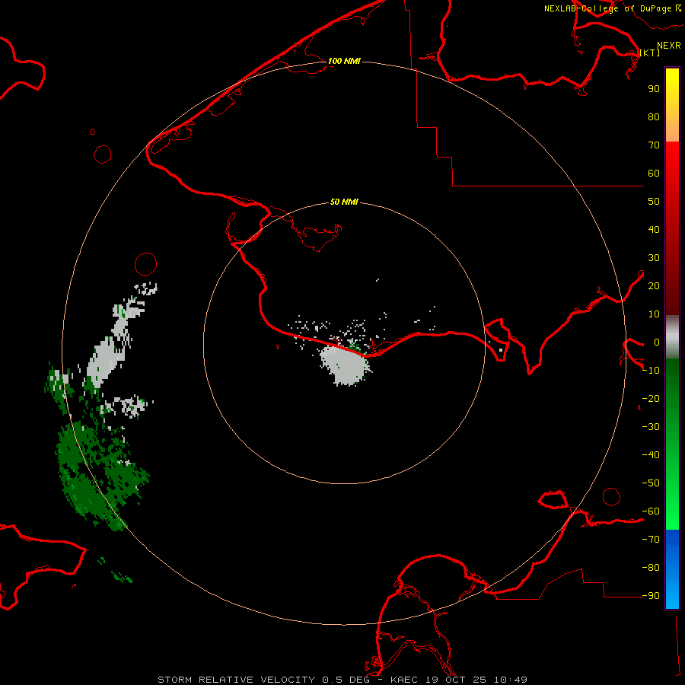
Task: Click the "-70" value on the velocity scale
Action: click(651, 540)
